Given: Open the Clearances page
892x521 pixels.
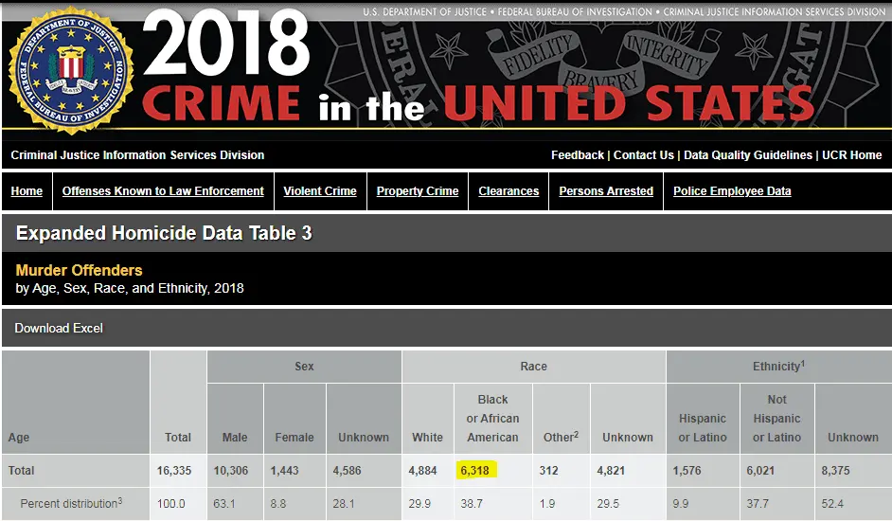Looking at the screenshot, I should click(508, 191).
